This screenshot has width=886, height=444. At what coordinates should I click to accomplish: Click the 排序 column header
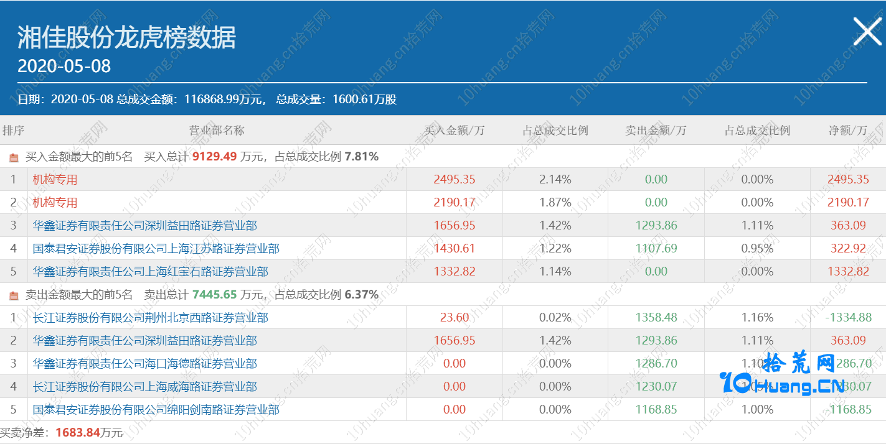(13, 131)
